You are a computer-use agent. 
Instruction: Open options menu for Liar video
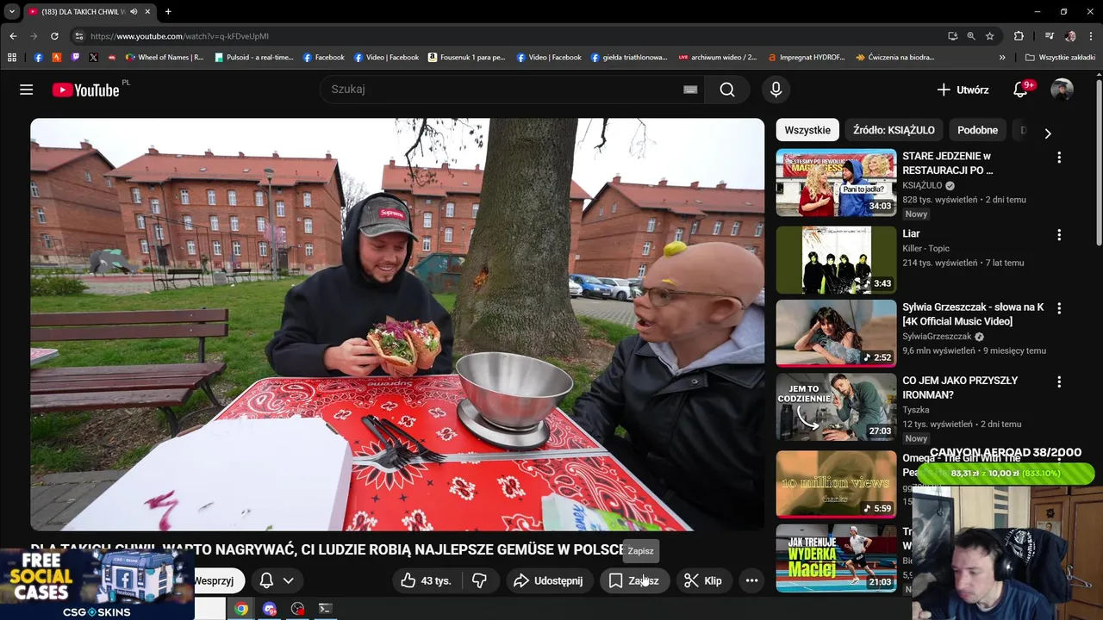point(1059,235)
